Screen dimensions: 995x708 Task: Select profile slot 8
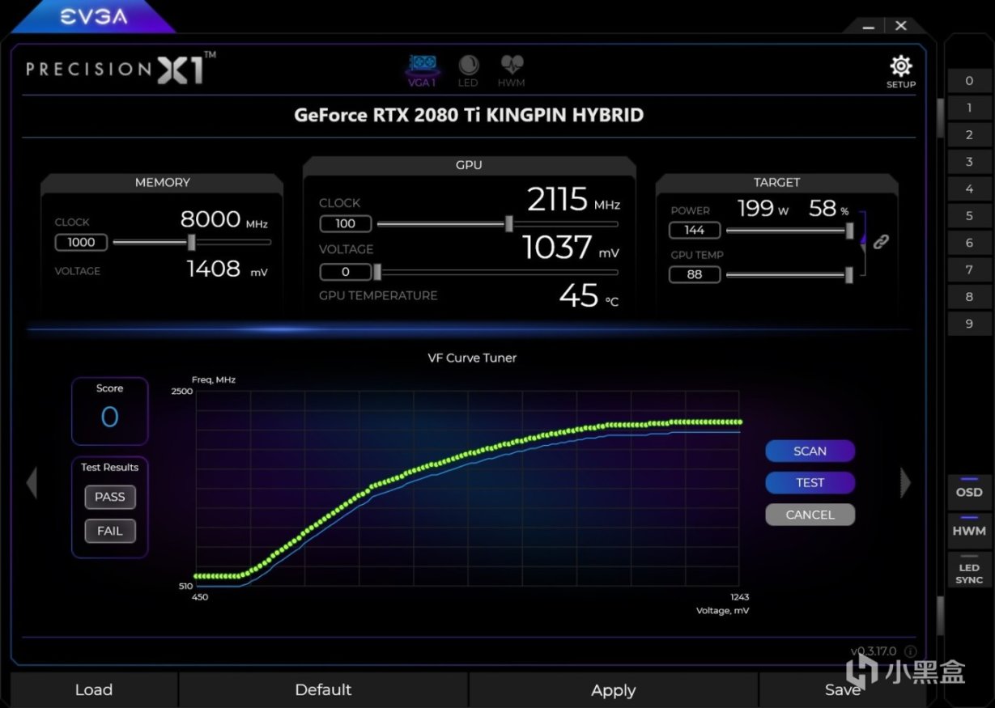(969, 297)
